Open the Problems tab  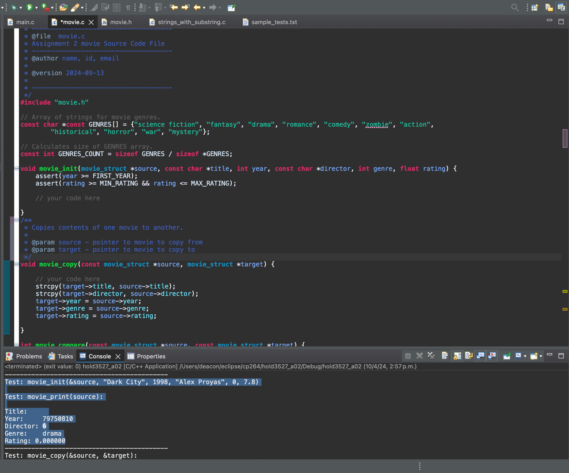29,356
